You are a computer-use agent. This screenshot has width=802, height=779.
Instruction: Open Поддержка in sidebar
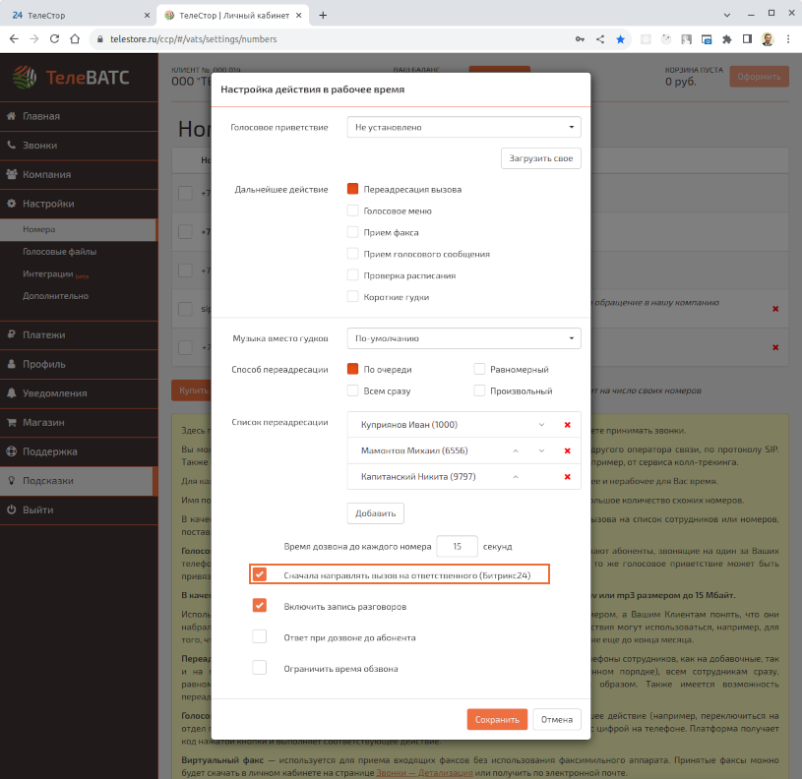79,451
